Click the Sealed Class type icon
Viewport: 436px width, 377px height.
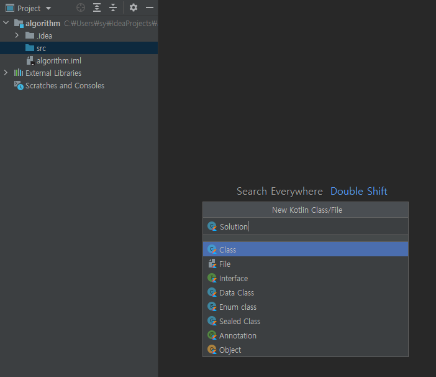click(x=212, y=321)
